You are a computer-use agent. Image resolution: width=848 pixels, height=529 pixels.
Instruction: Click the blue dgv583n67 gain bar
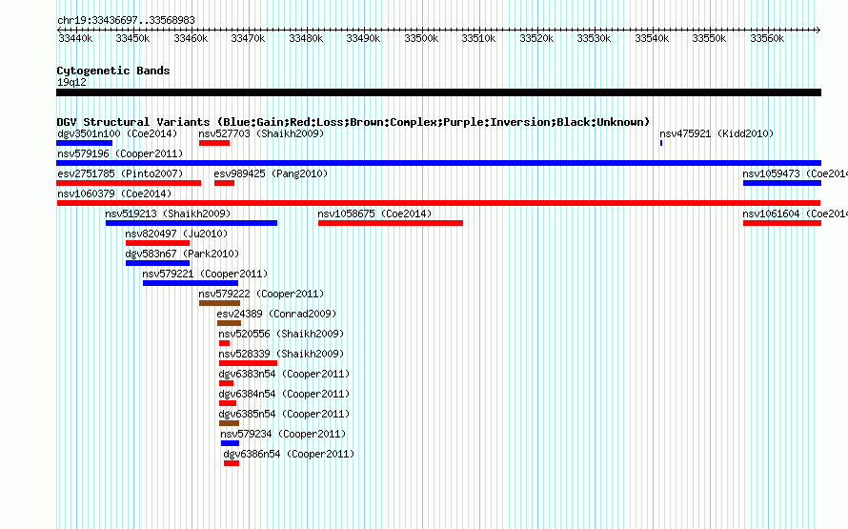pyautogui.click(x=157, y=263)
